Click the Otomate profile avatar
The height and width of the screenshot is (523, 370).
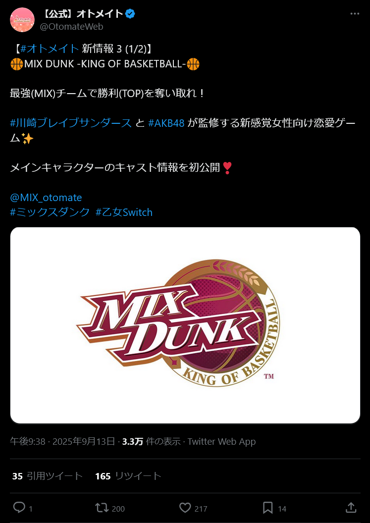point(22,20)
